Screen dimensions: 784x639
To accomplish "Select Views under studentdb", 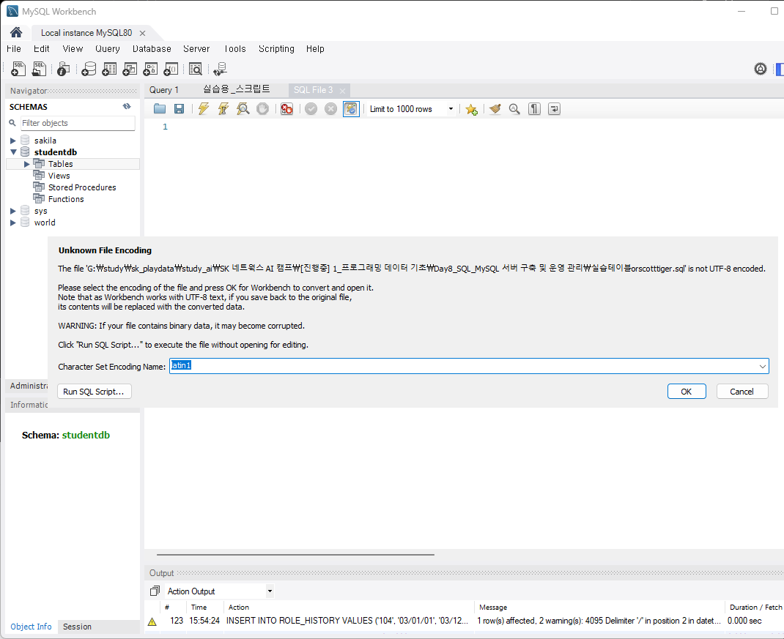I will pos(59,176).
